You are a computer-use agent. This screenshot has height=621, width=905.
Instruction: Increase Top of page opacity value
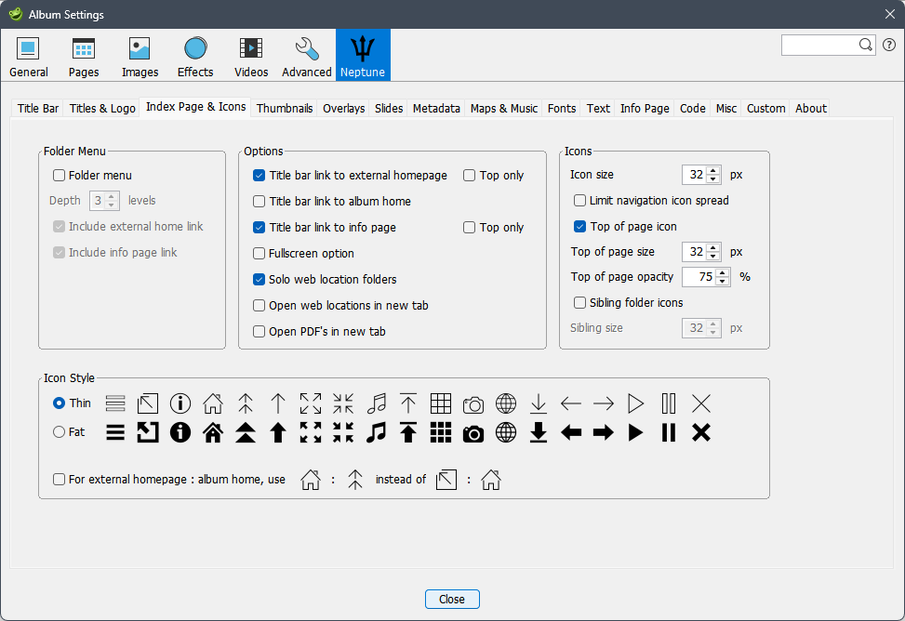pyautogui.click(x=723, y=273)
